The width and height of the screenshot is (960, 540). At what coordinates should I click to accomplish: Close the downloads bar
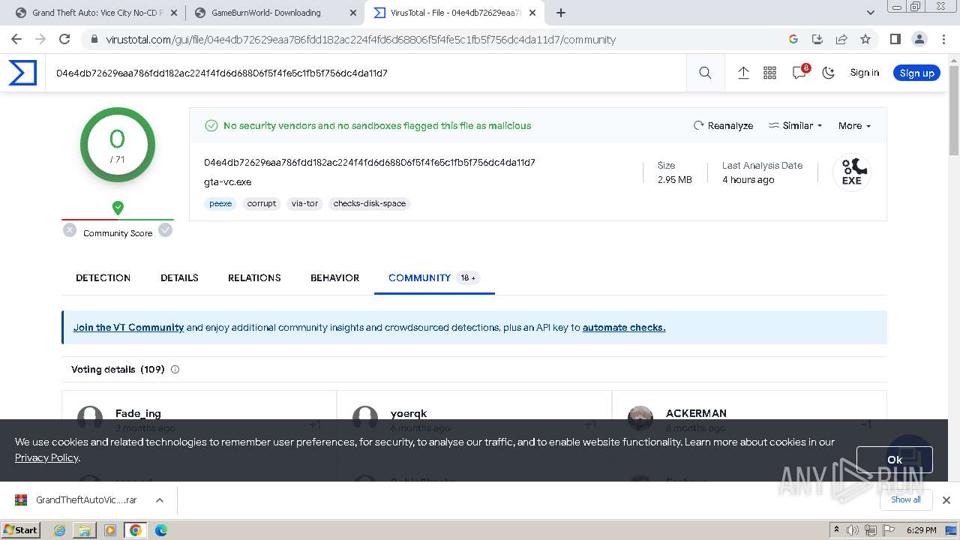coord(946,499)
